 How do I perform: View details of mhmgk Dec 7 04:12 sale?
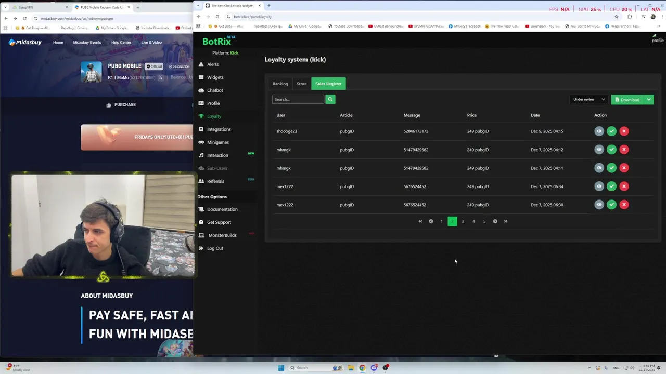(599, 150)
